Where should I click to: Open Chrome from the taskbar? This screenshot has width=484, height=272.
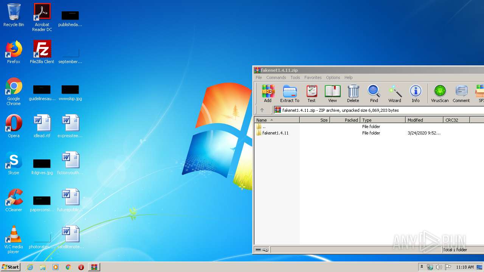[68, 267]
